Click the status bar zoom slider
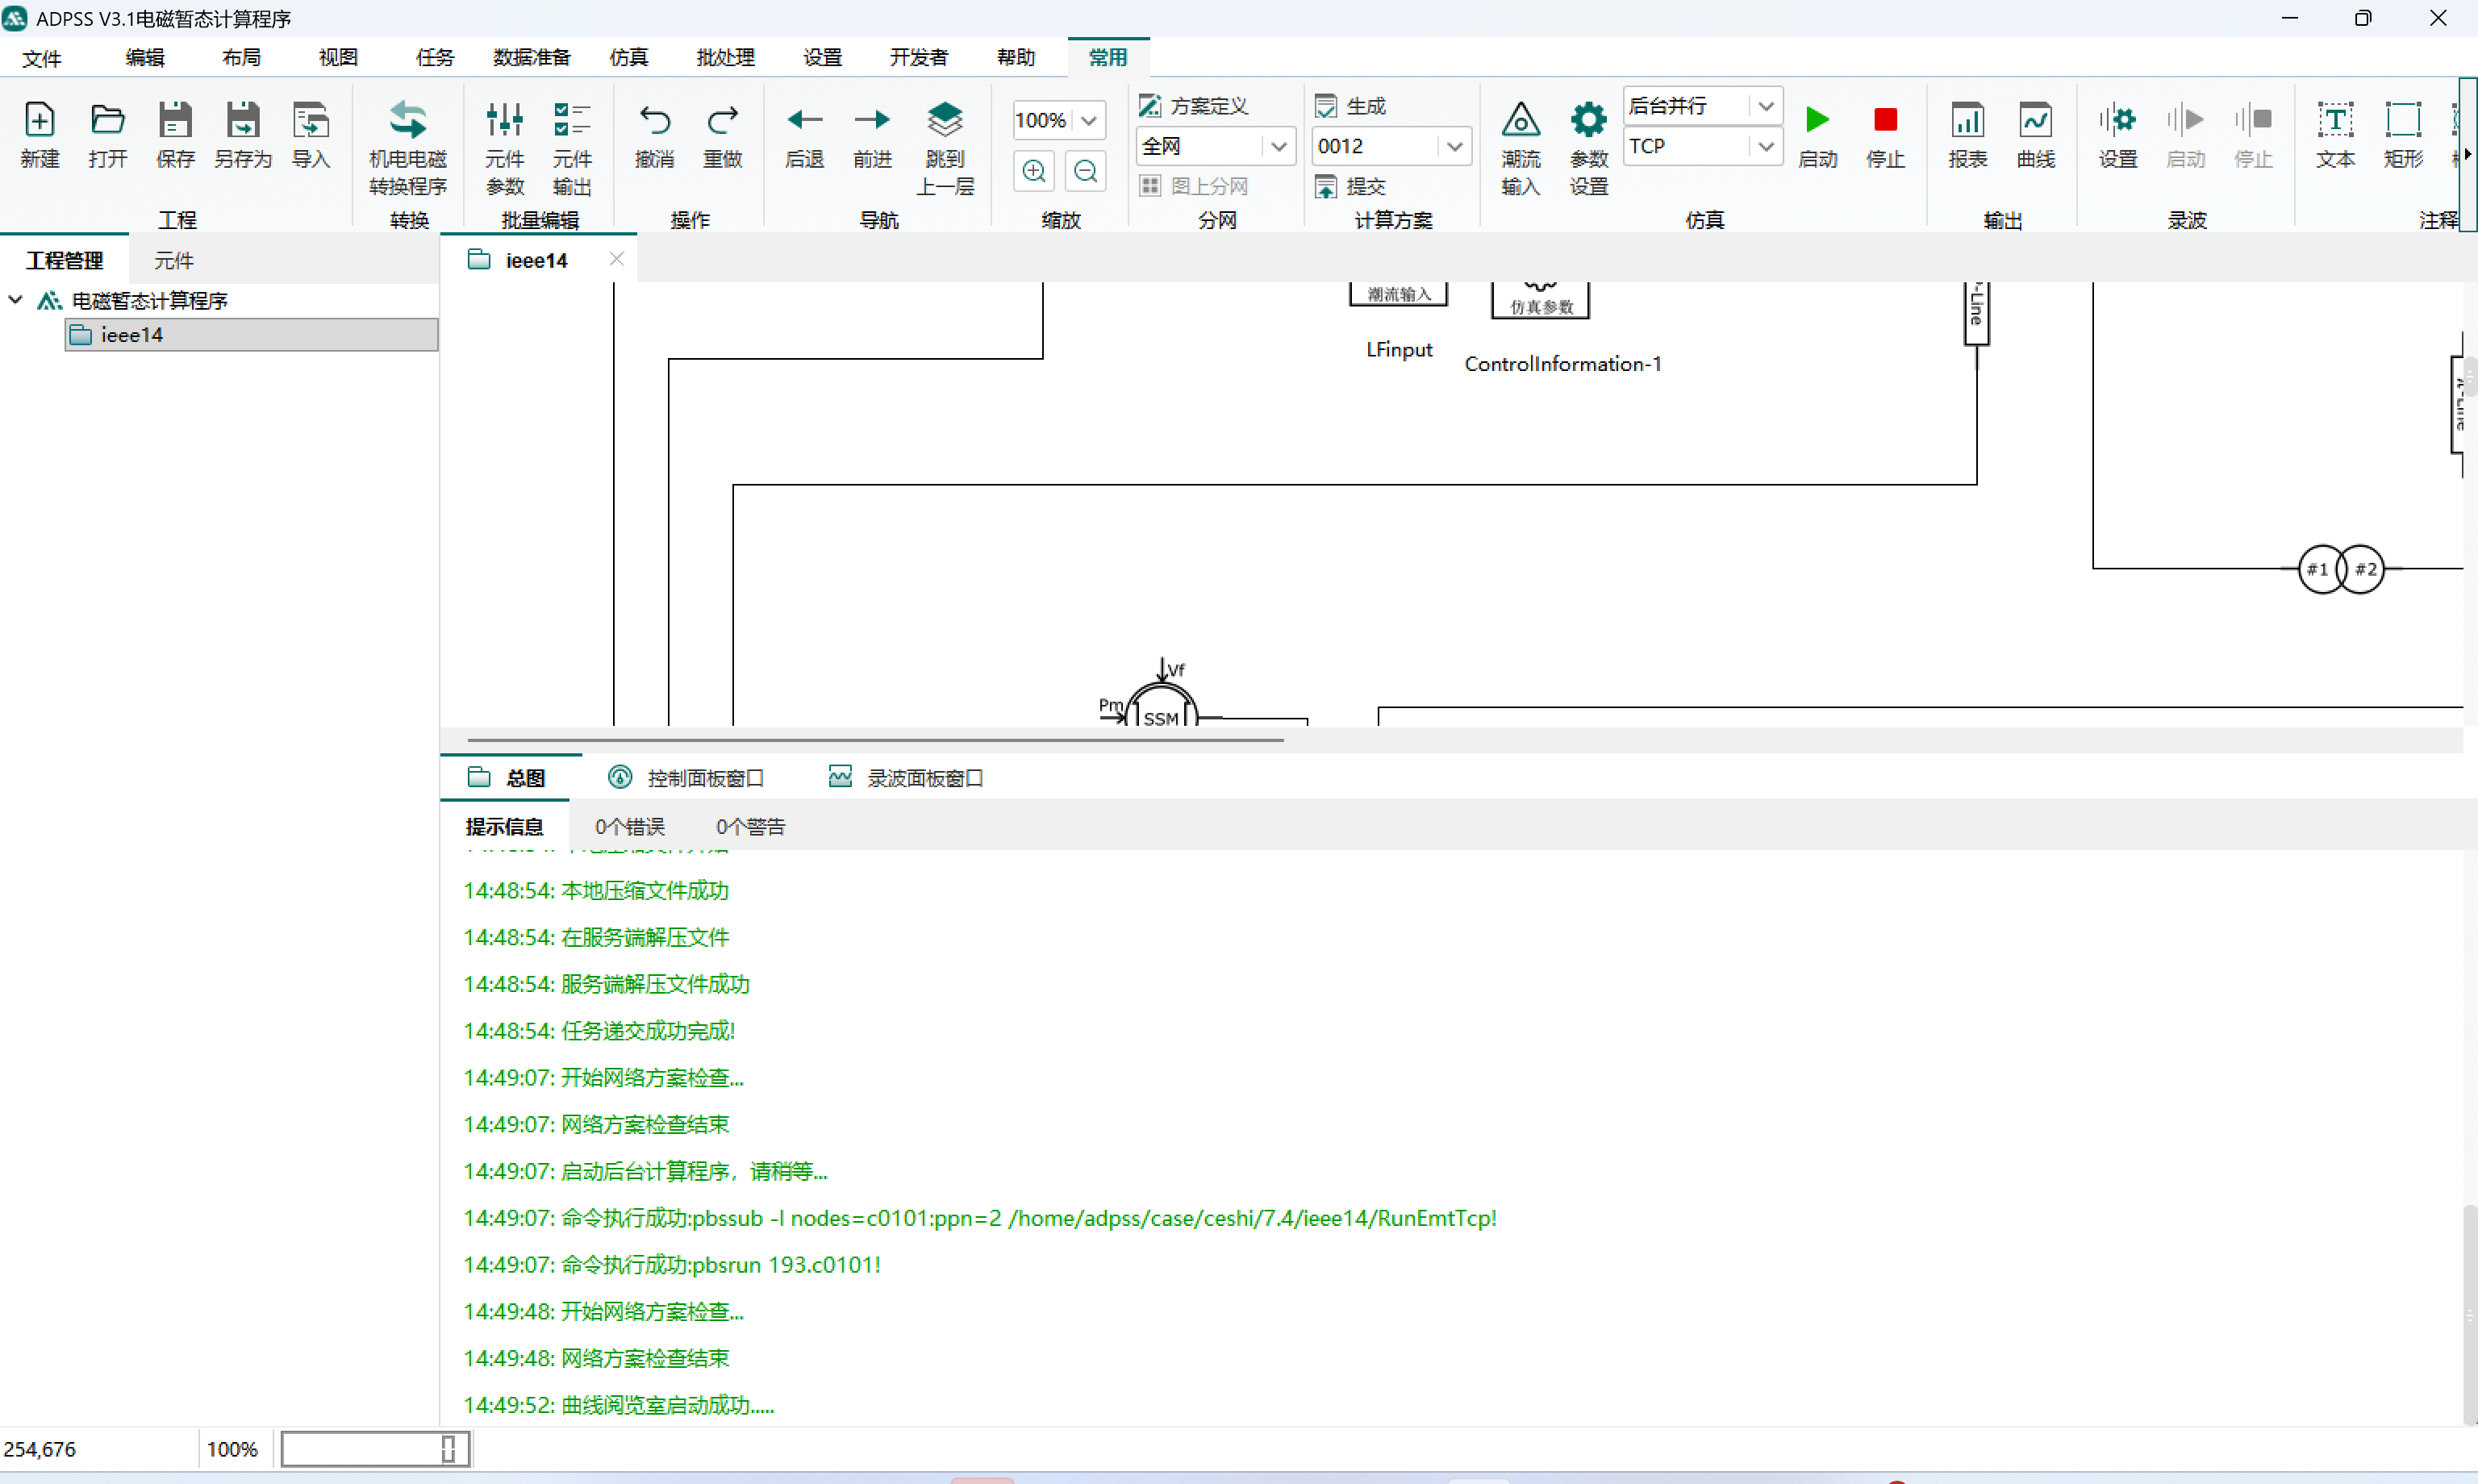 [x=448, y=1449]
